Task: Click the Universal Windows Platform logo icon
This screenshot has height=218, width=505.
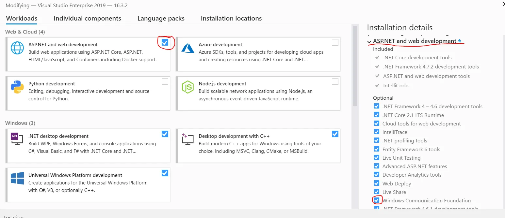Action: click(x=17, y=178)
